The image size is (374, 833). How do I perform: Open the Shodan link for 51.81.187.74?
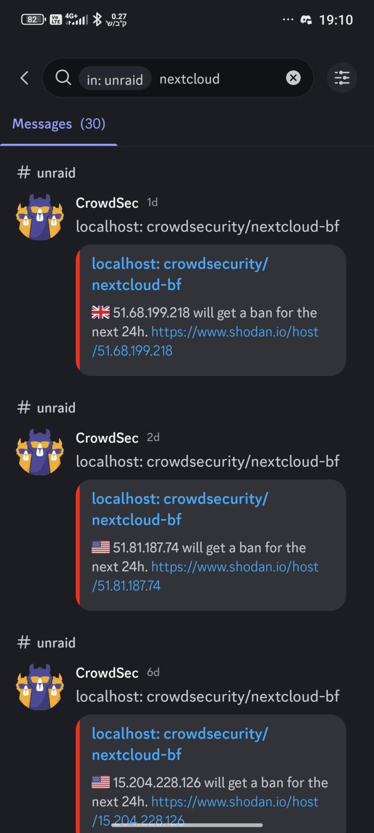(x=234, y=567)
